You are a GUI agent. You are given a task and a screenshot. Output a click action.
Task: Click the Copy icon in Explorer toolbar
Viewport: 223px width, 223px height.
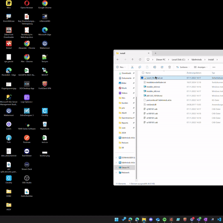click(x=140, y=67)
